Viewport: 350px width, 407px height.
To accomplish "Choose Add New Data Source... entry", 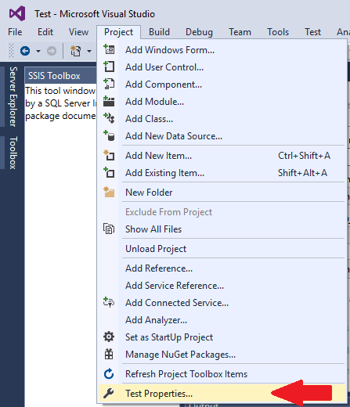I will pos(222,135).
